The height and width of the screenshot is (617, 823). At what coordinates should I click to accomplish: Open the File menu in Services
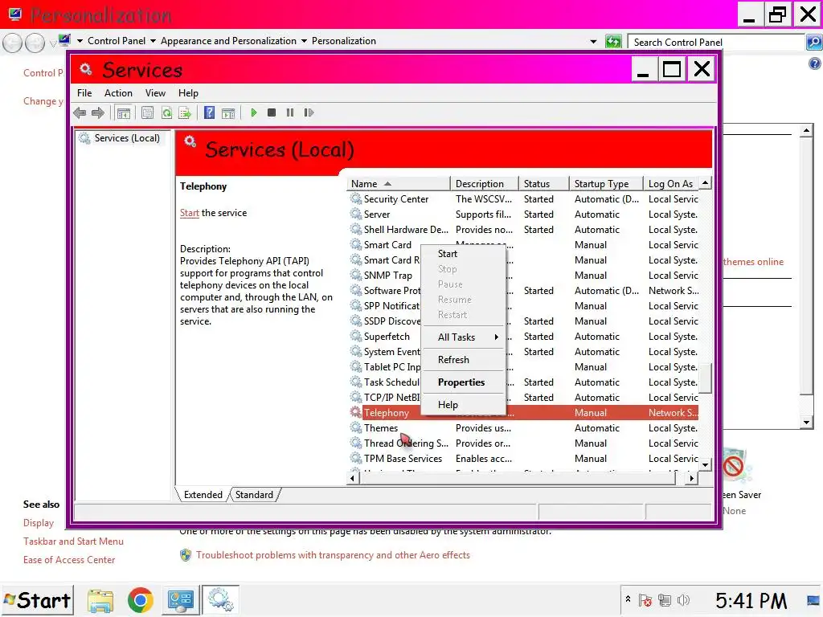84,93
